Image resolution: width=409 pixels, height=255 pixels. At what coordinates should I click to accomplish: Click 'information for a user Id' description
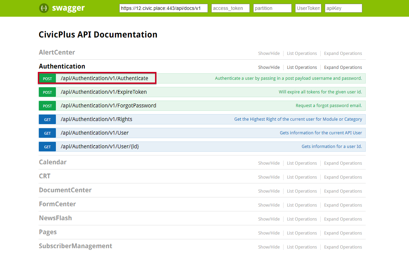[332, 147]
